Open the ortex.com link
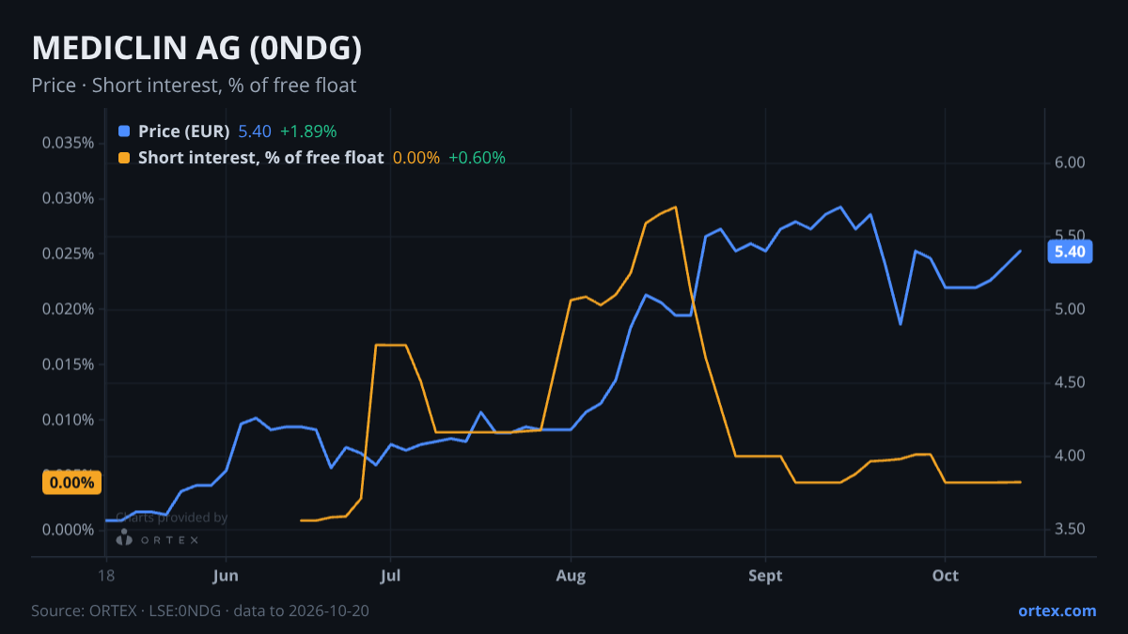 pos(1057,611)
